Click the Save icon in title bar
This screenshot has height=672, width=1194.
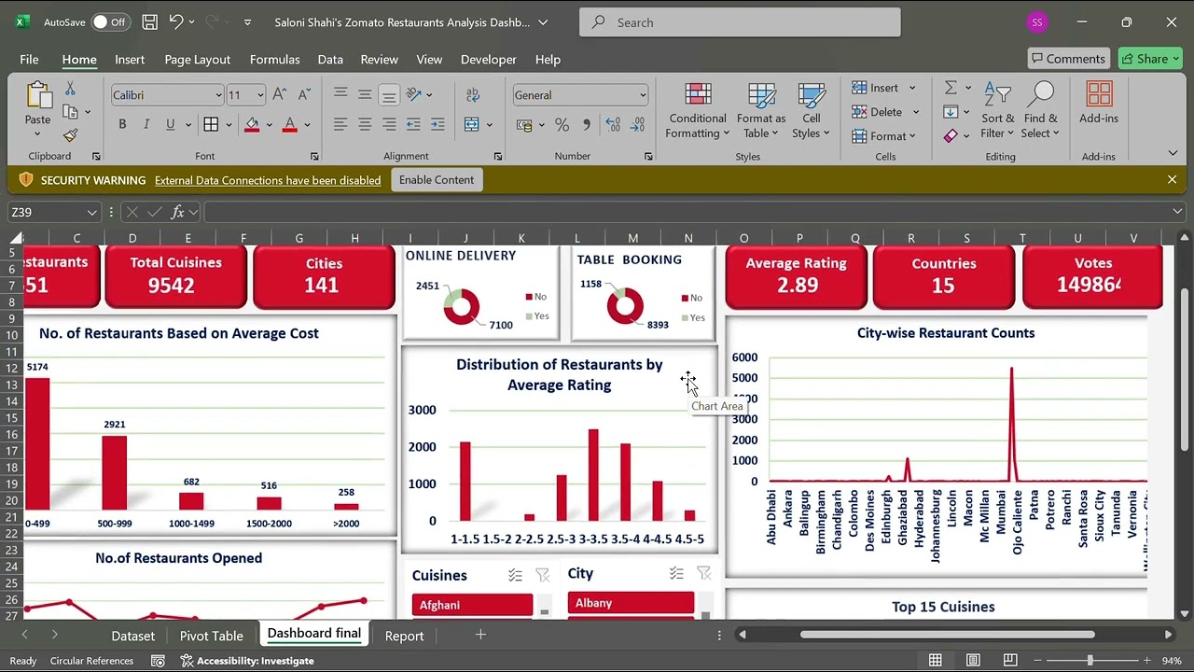pyautogui.click(x=150, y=21)
